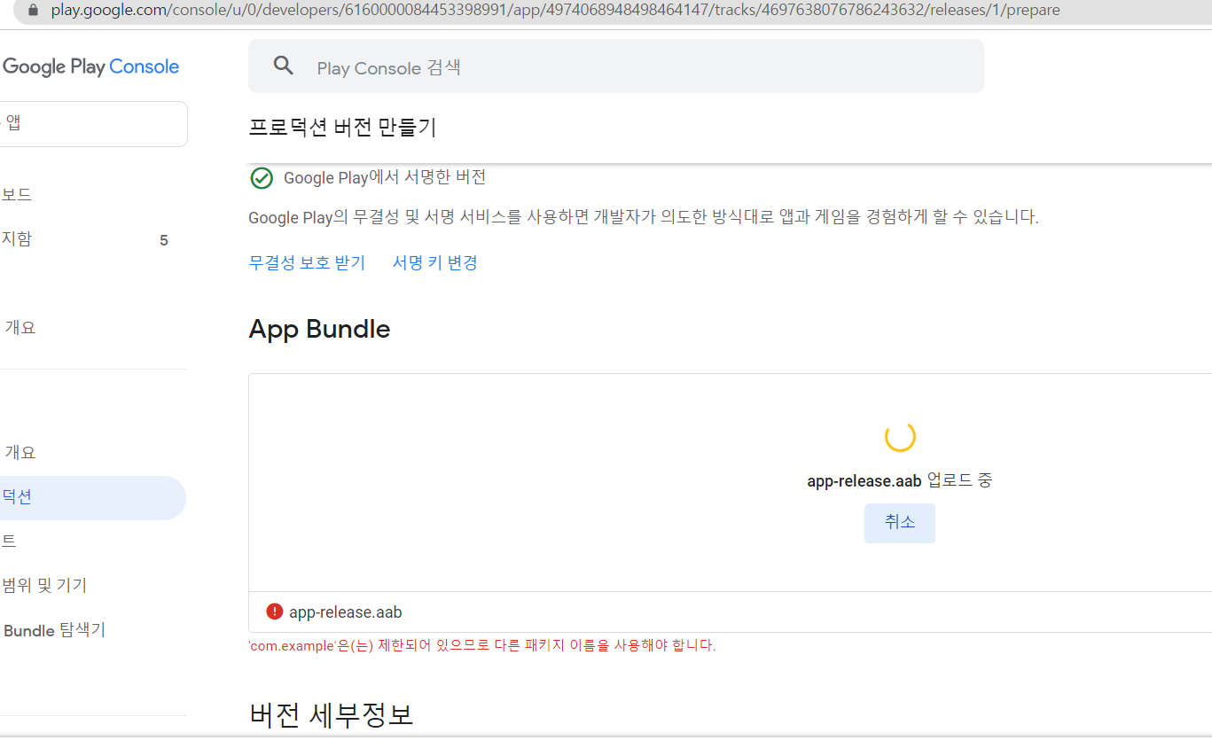Click the lock icon in address bar
The image size is (1212, 756).
click(35, 11)
